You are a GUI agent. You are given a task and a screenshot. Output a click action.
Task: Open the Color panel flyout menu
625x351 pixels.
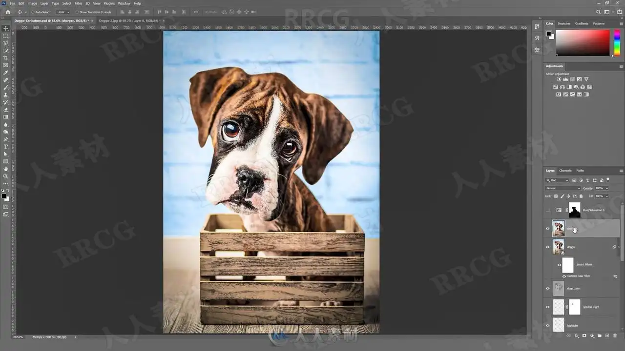[621, 23]
